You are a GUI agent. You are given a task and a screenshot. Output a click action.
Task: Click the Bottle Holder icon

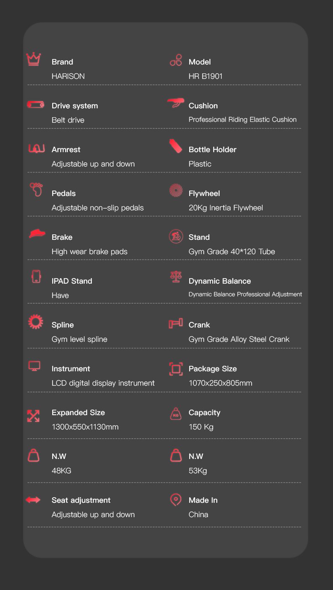[x=176, y=146]
